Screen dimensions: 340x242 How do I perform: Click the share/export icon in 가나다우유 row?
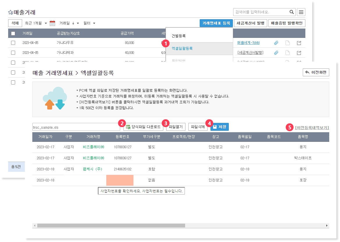[299, 43]
